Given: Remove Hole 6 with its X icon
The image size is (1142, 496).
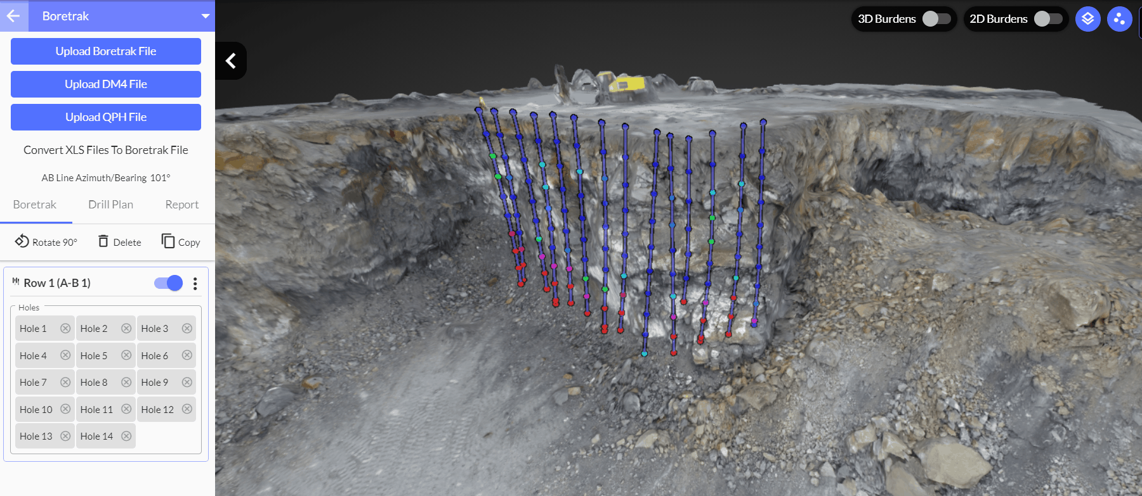Looking at the screenshot, I should click(187, 355).
